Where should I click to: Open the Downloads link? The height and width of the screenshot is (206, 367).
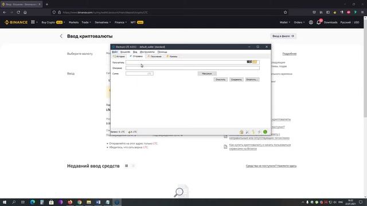click(x=330, y=22)
